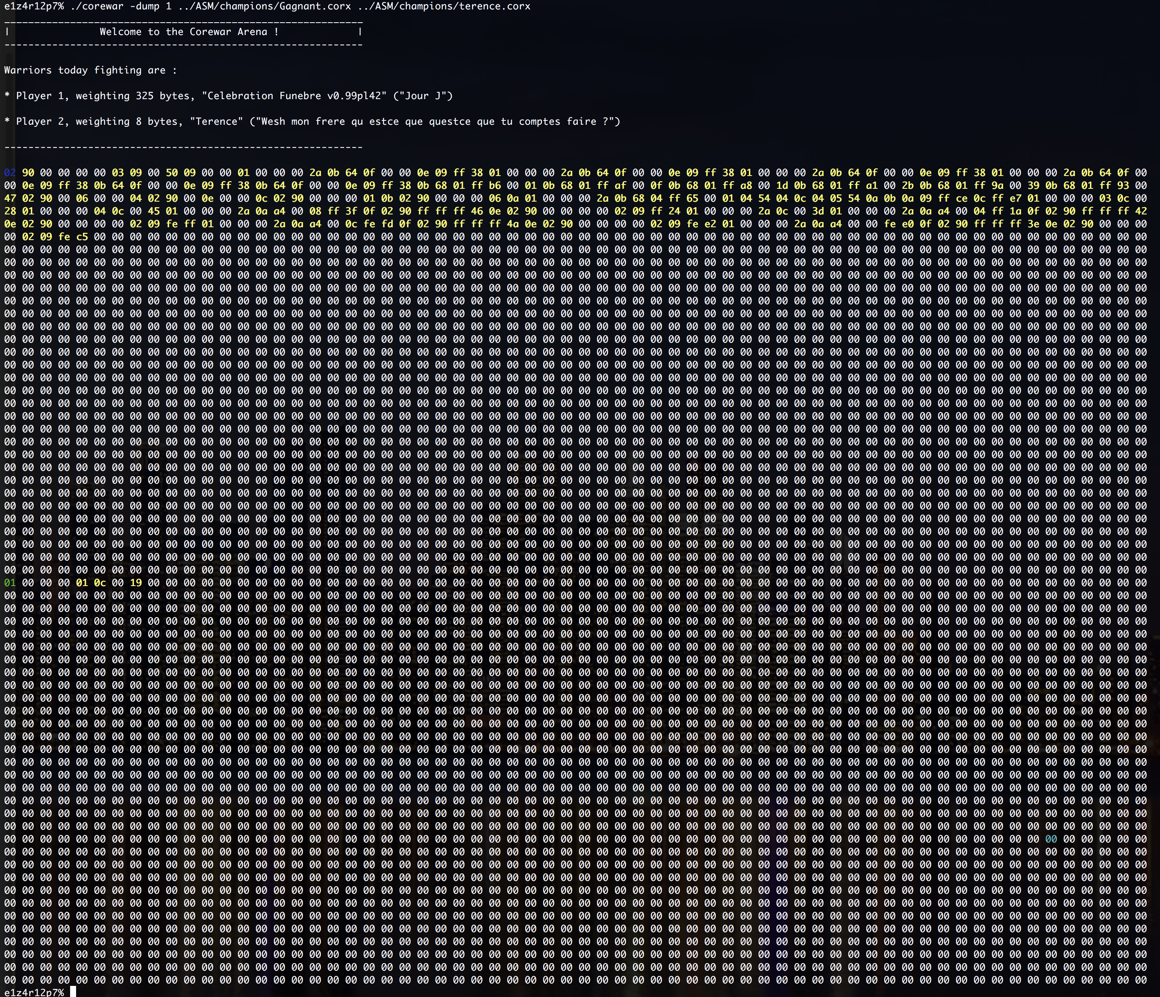1160x997 pixels.
Task: Click the terminal cursor block at bottom prompt
Action: [73, 992]
